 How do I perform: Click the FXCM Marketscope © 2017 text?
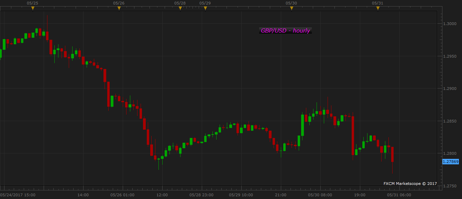pos(410,184)
